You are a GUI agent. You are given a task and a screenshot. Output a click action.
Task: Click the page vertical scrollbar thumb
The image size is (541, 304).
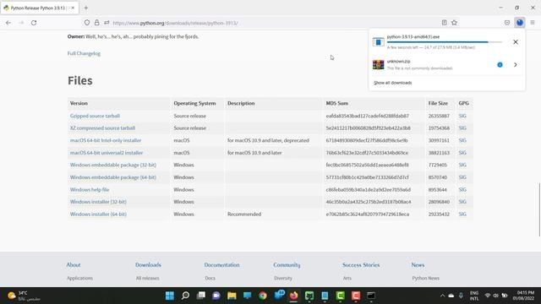(x=539, y=210)
